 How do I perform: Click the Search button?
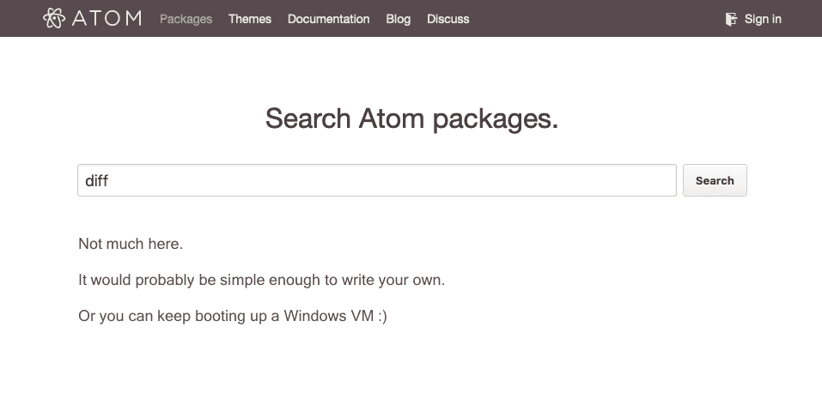coord(715,180)
